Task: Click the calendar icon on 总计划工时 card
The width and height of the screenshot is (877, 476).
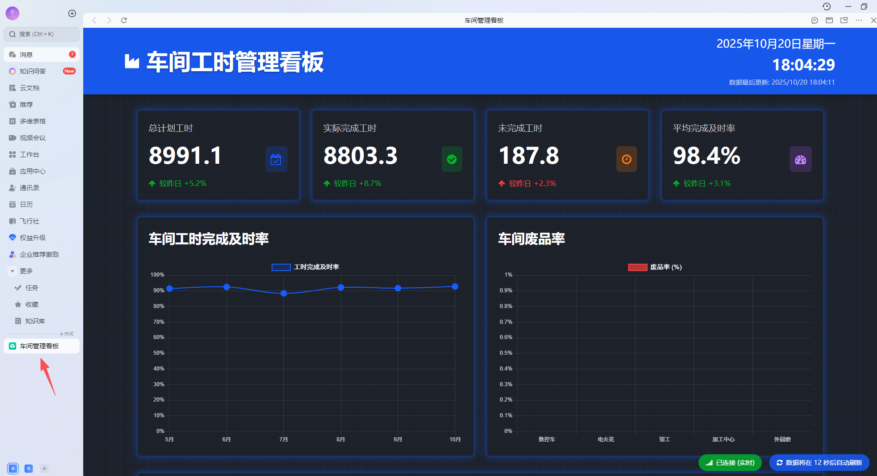Action: (x=276, y=159)
